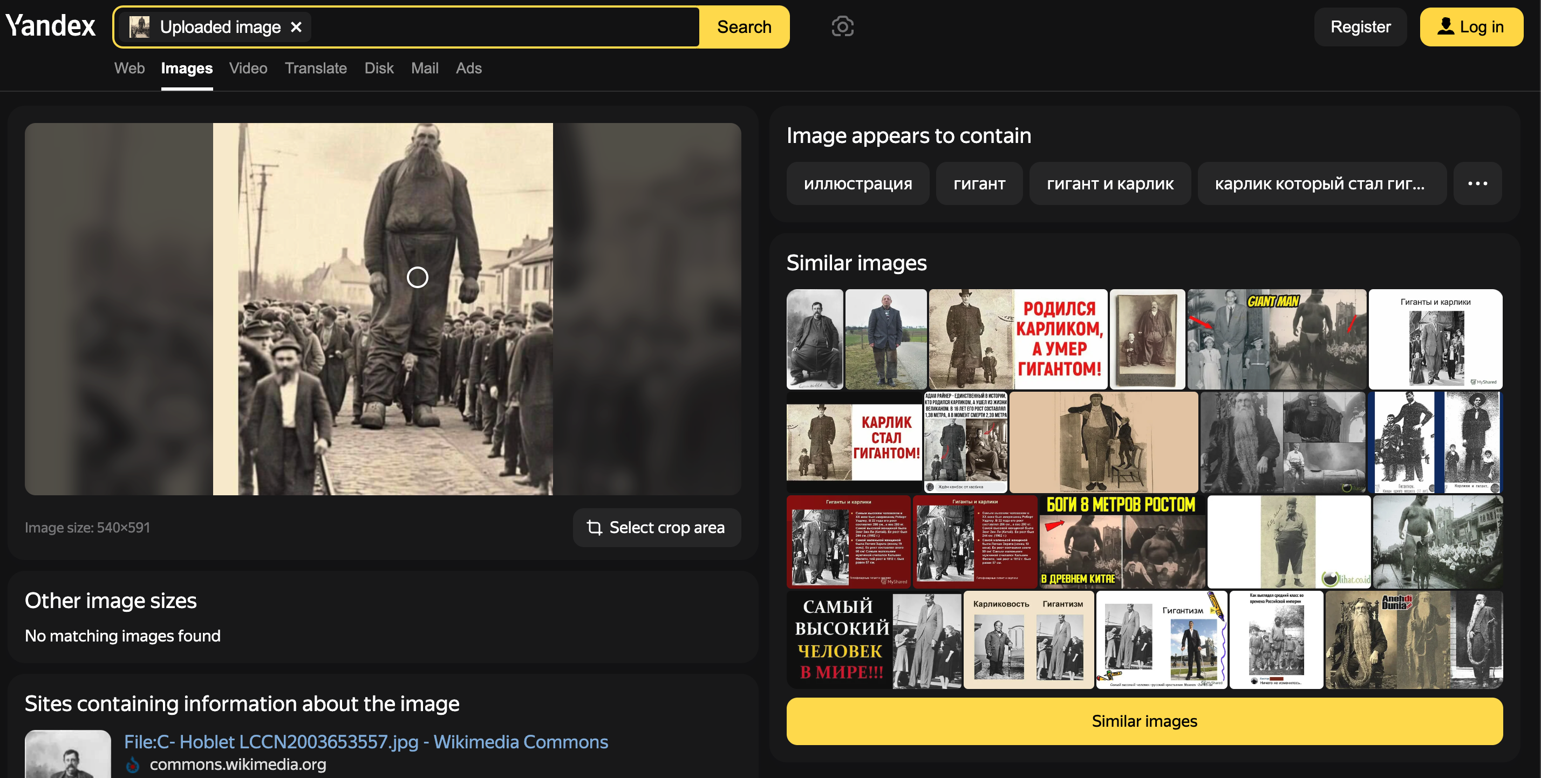Select the 'гигант и карлик' tag
1541x778 pixels.
pyautogui.click(x=1110, y=183)
